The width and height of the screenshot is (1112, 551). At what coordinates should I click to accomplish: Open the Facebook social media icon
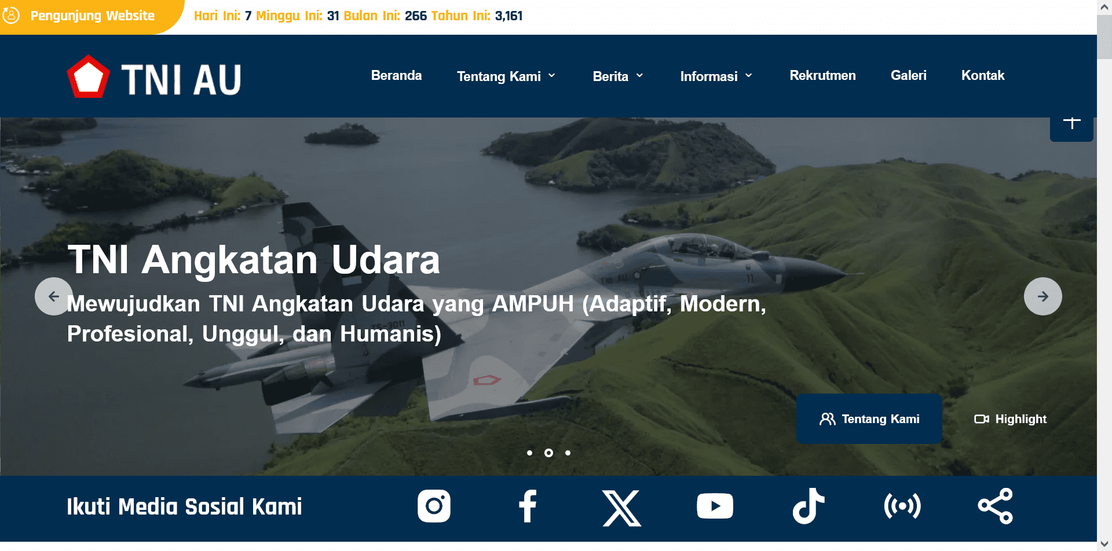[528, 506]
